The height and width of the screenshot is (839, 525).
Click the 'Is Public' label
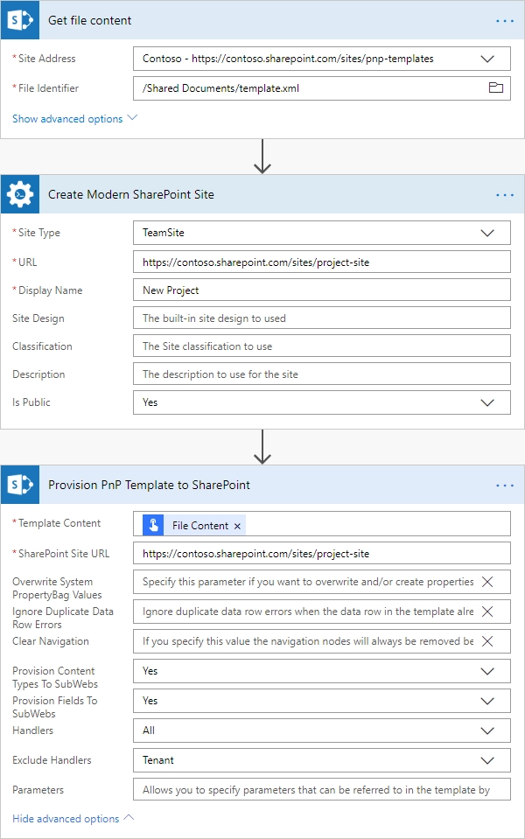click(x=31, y=402)
